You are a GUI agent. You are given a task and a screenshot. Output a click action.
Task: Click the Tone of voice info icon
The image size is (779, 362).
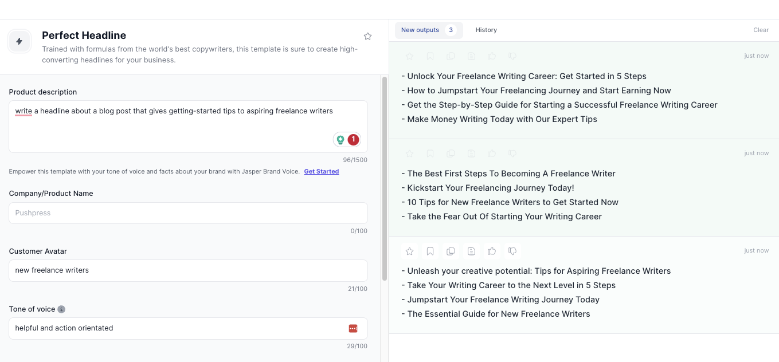(61, 309)
